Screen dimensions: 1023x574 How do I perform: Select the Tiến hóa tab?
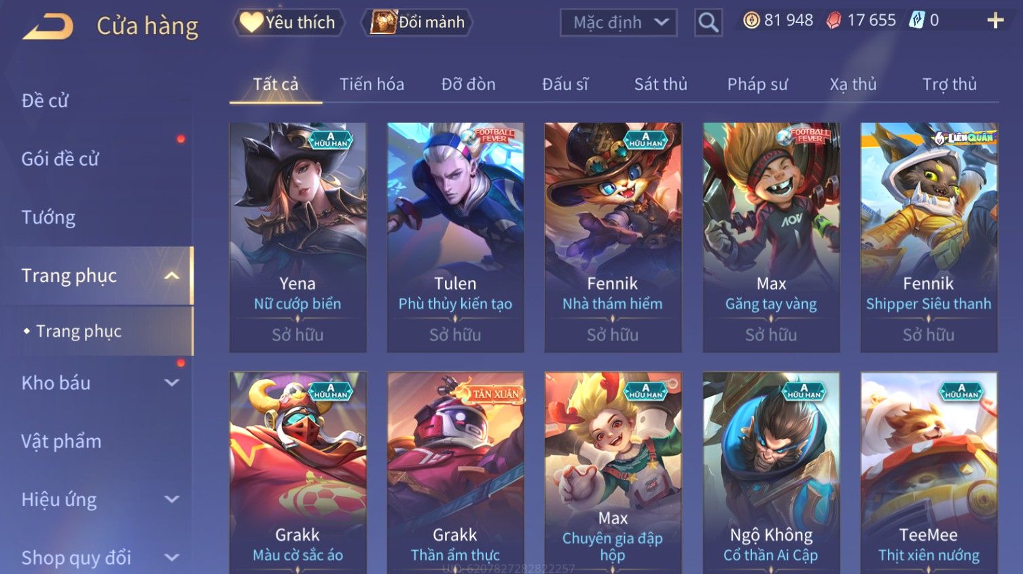(372, 84)
